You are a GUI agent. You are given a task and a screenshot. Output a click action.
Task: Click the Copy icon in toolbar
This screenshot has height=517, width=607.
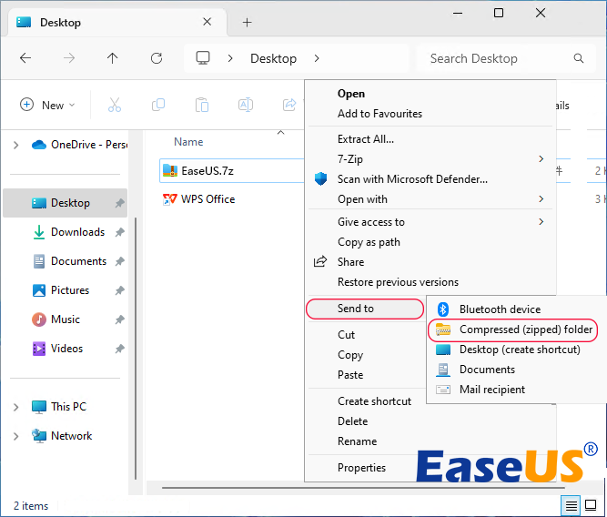coord(158,105)
